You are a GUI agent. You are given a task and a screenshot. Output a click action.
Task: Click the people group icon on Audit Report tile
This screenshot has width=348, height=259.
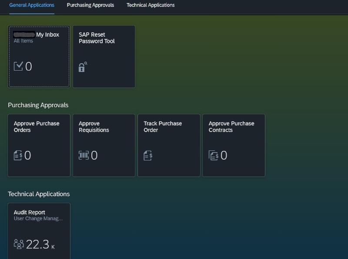[18, 244]
